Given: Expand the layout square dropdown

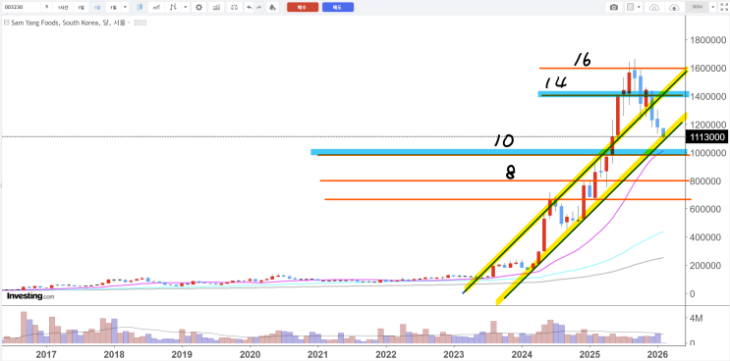Looking at the screenshot, I should [x=639, y=7].
